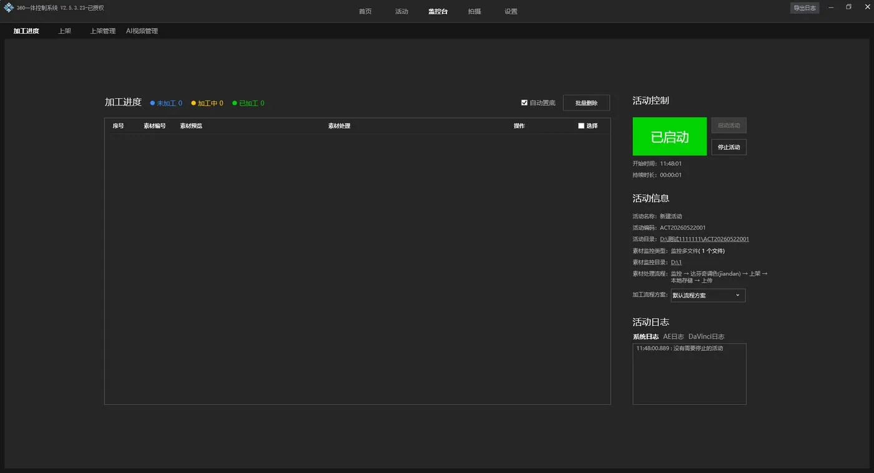Minimize the application window

pos(831,7)
